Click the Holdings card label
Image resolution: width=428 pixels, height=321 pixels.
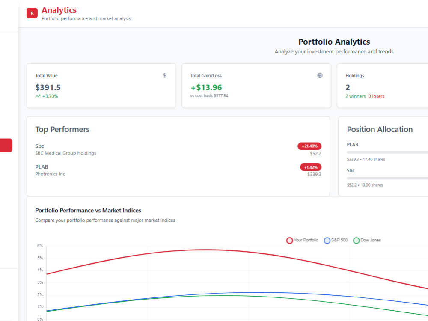354,76
